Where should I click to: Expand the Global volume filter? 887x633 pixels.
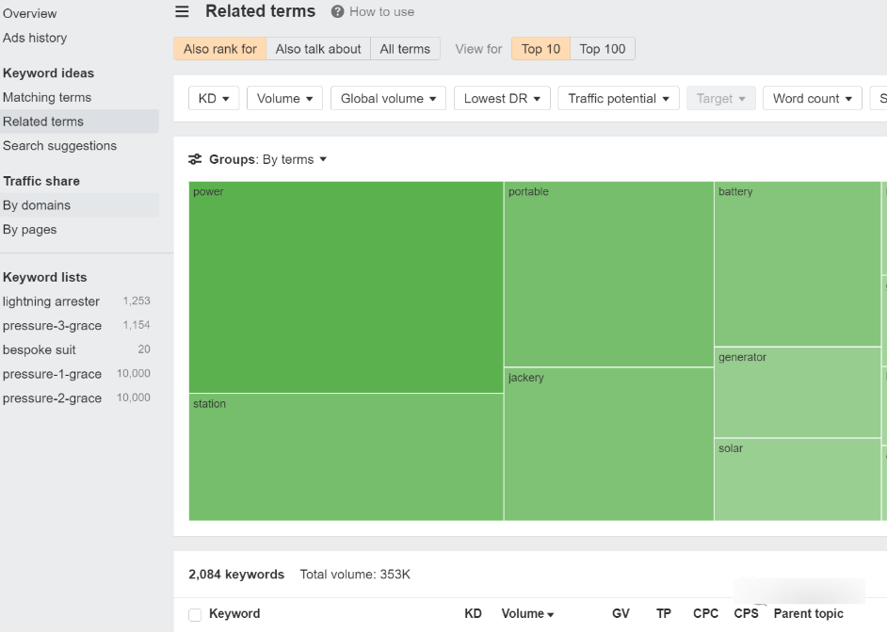tap(389, 99)
